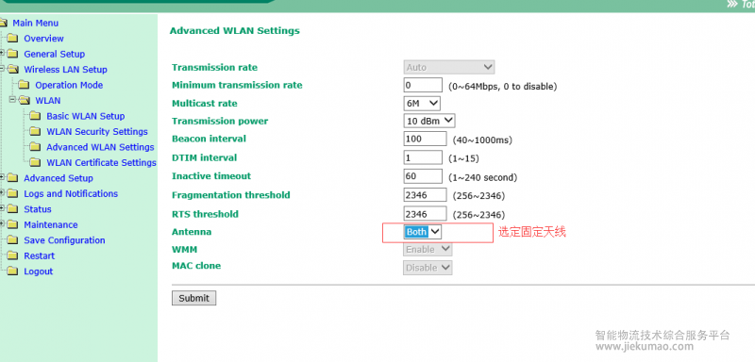This screenshot has height=362, width=755.
Task: Select the WLAN link in the tree
Action: (x=48, y=101)
